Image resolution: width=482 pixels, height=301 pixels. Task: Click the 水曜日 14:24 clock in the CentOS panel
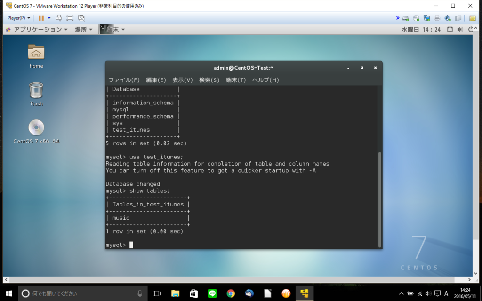tap(420, 30)
